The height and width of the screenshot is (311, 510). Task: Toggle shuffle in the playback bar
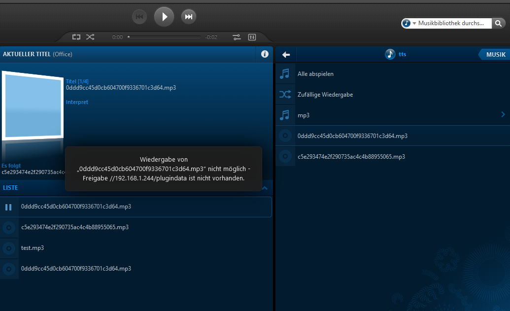click(90, 37)
